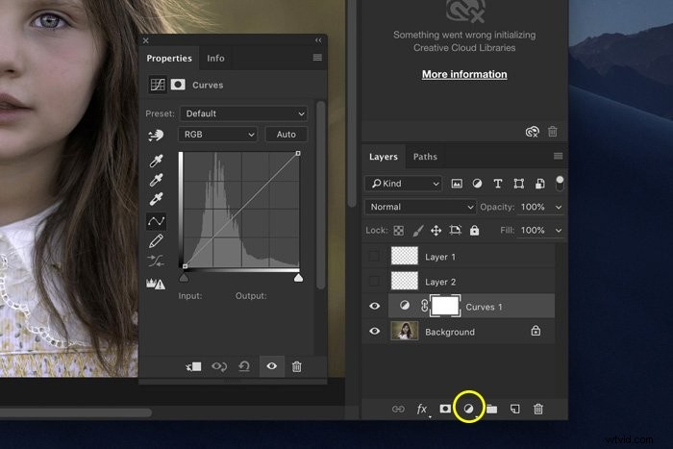Select the layer mask icon in Properties
The image size is (673, 449).
(178, 85)
